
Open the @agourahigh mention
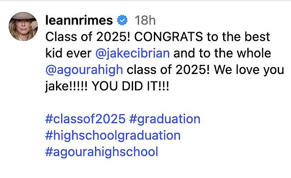coord(84,70)
